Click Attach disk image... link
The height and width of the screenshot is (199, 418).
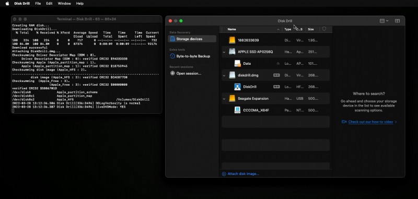point(243,174)
